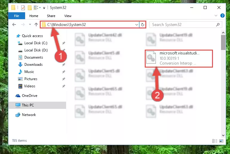This screenshot has height=154, width=230.
Task: Go forward with the Forward arrow
Action: (x=23, y=25)
